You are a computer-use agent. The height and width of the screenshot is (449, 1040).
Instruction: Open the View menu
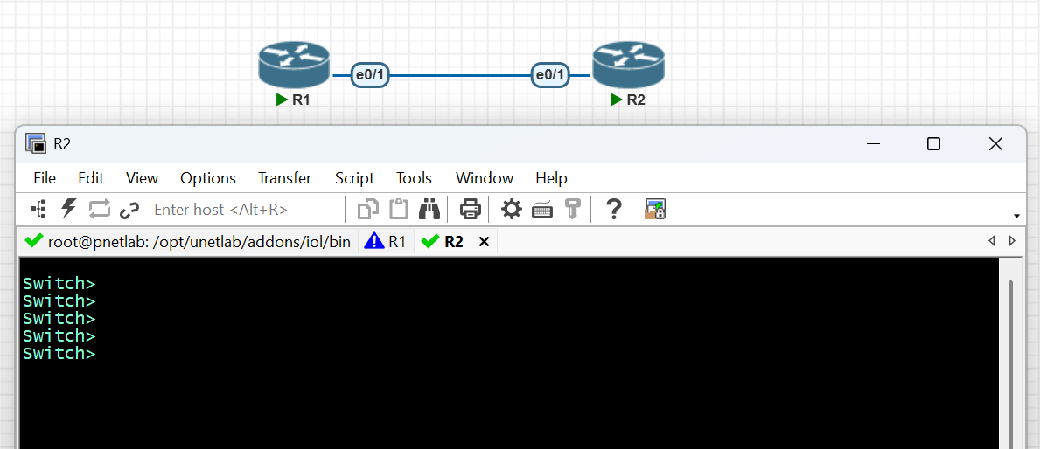tap(142, 178)
